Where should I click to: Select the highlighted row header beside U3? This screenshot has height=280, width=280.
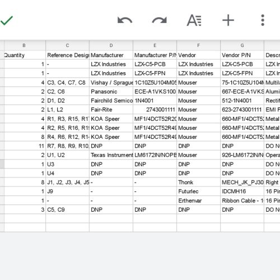[2, 164]
